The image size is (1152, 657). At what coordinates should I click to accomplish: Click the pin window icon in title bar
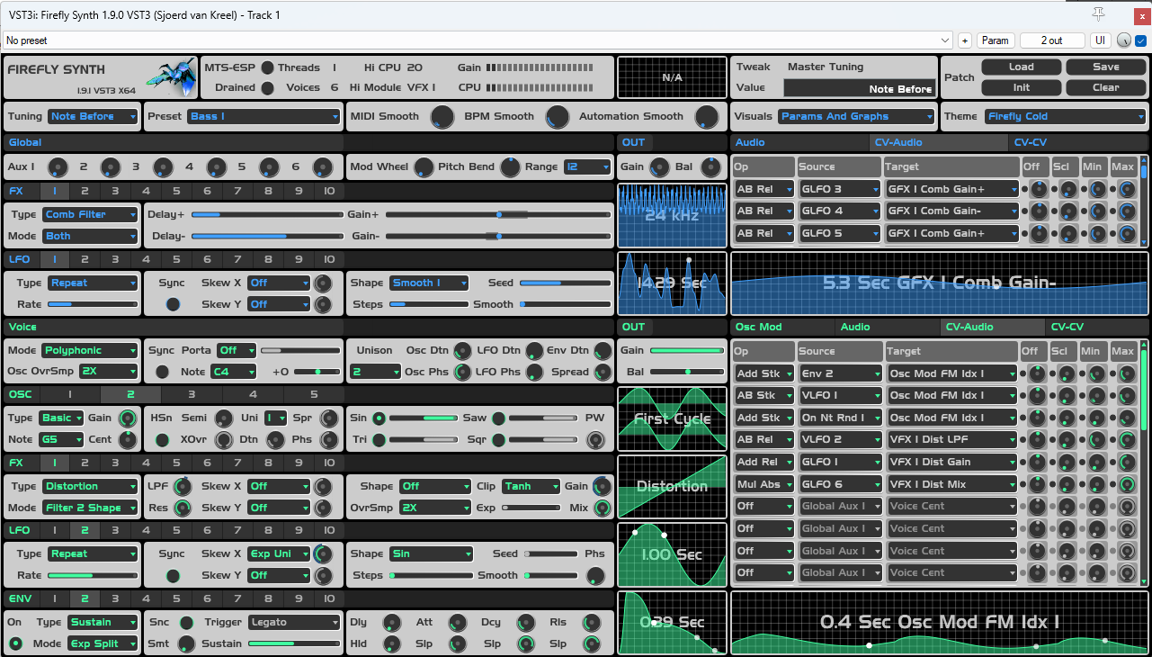1098,13
